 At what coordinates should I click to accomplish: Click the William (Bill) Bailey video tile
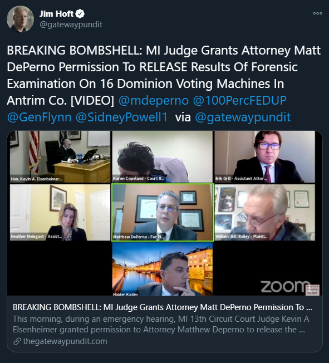(264, 212)
